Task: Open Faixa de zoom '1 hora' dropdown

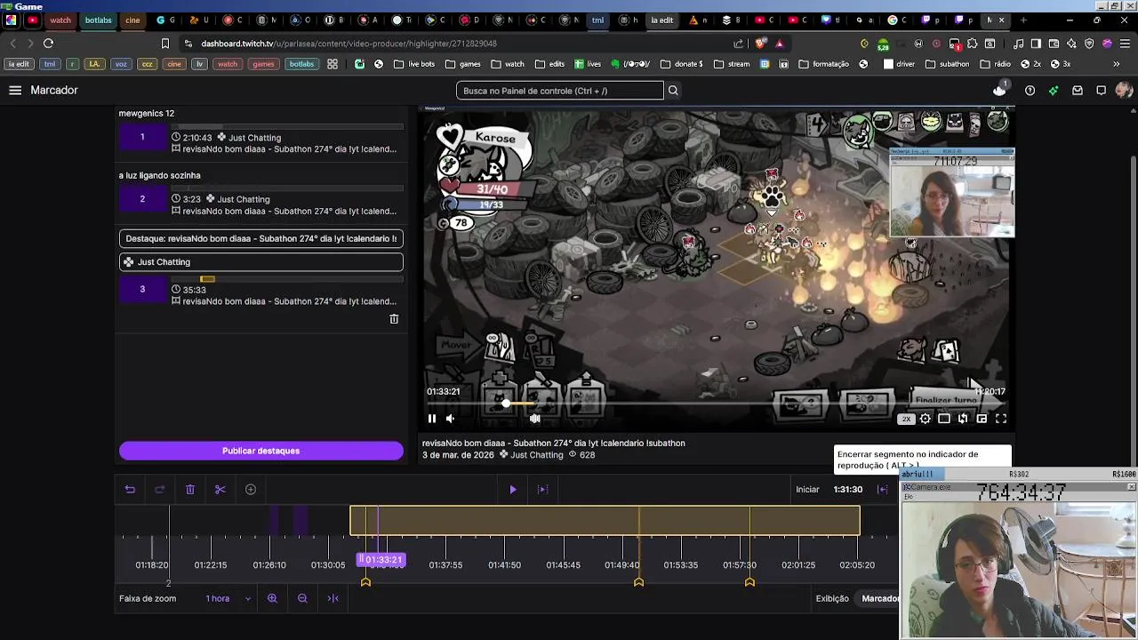Action: [x=228, y=599]
